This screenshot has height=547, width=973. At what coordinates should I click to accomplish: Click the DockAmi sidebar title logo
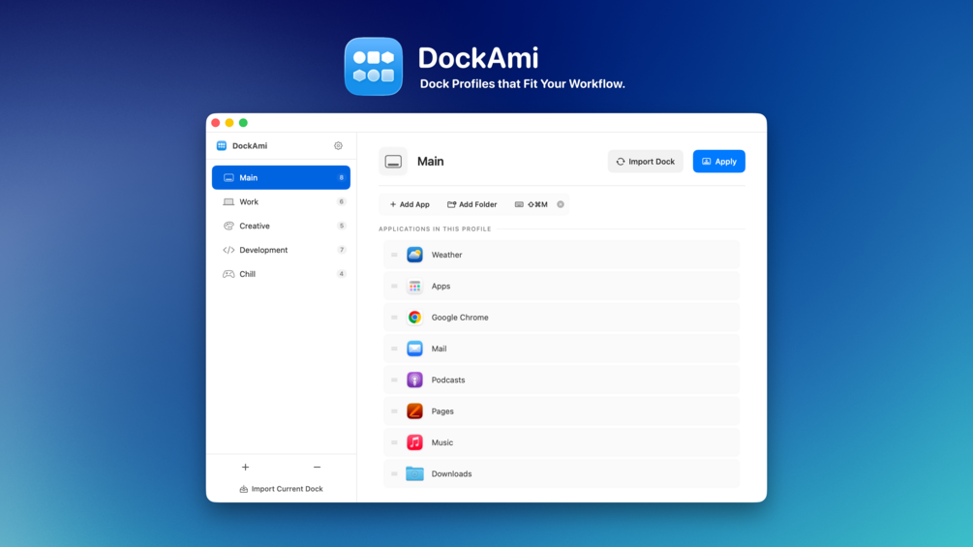(x=222, y=146)
